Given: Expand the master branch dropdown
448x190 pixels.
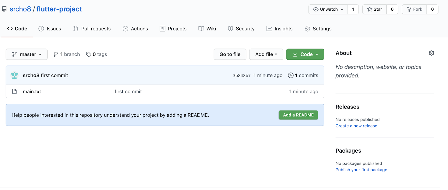Looking at the screenshot, I should coord(27,54).
